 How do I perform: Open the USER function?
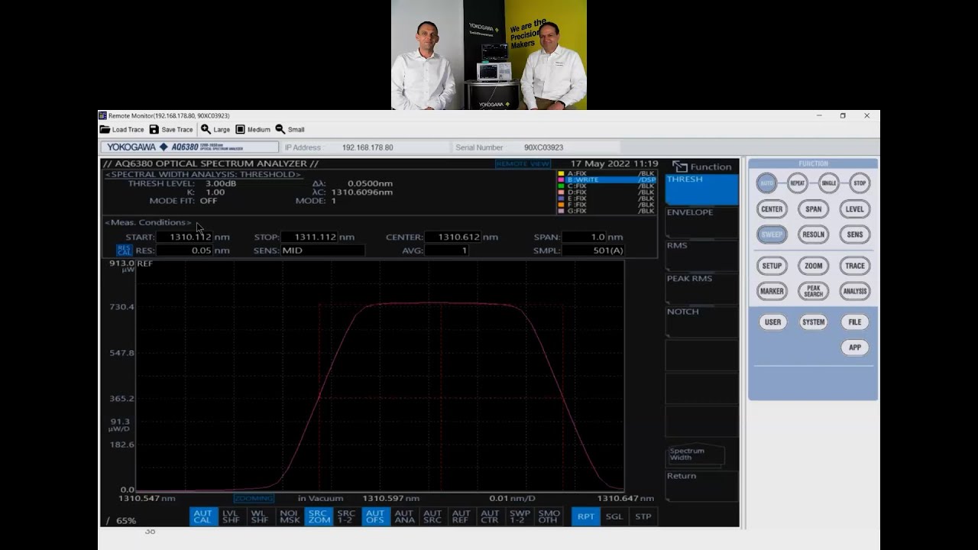772,322
